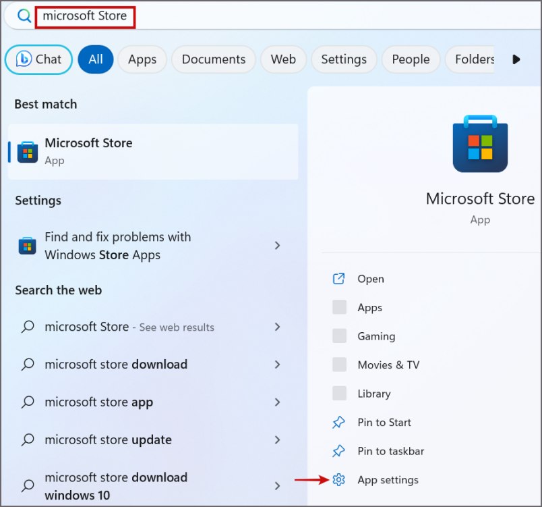
Task: Click the pin icon beside Pin to taskbar
Action: point(338,451)
